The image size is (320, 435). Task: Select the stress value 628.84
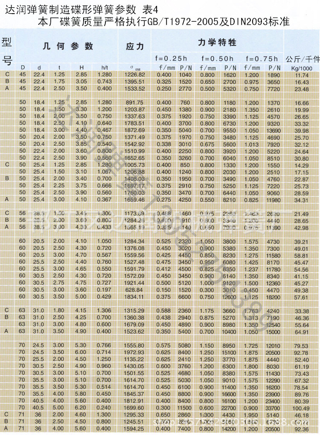[x=134, y=290]
